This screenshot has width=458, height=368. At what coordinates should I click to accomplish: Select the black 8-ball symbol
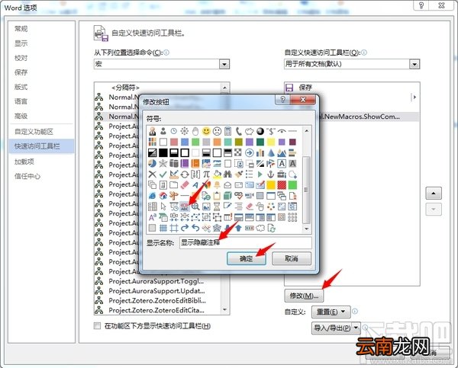[x=260, y=131]
